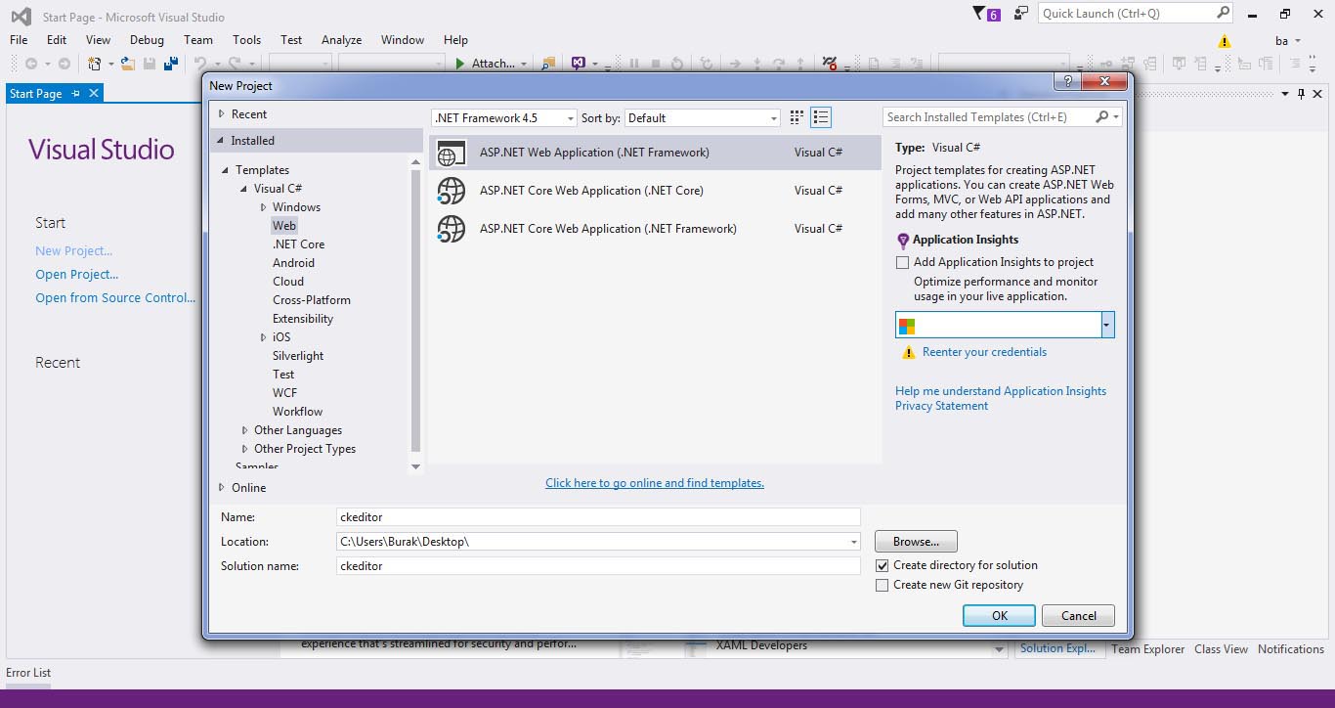The height and width of the screenshot is (708, 1335).
Task: Open the Analyze menu
Action: 341,40
